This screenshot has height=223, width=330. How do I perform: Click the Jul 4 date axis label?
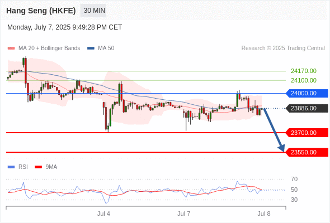103,214
